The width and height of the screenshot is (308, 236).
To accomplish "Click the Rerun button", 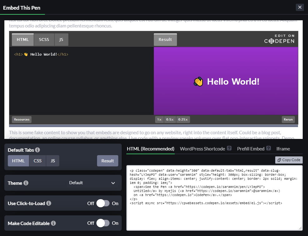I will click(288, 119).
